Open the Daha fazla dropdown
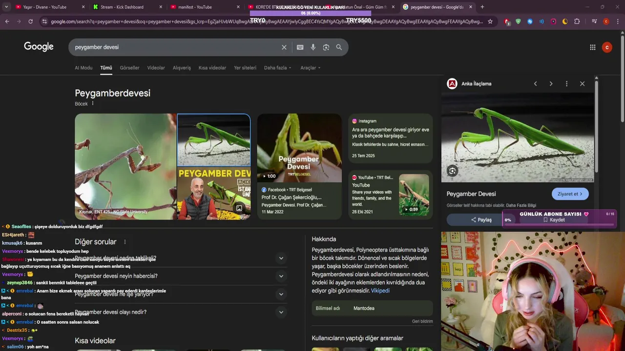 point(277,68)
